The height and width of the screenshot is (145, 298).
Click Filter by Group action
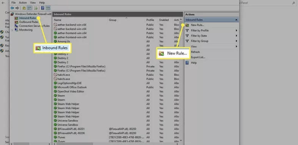point(199,41)
